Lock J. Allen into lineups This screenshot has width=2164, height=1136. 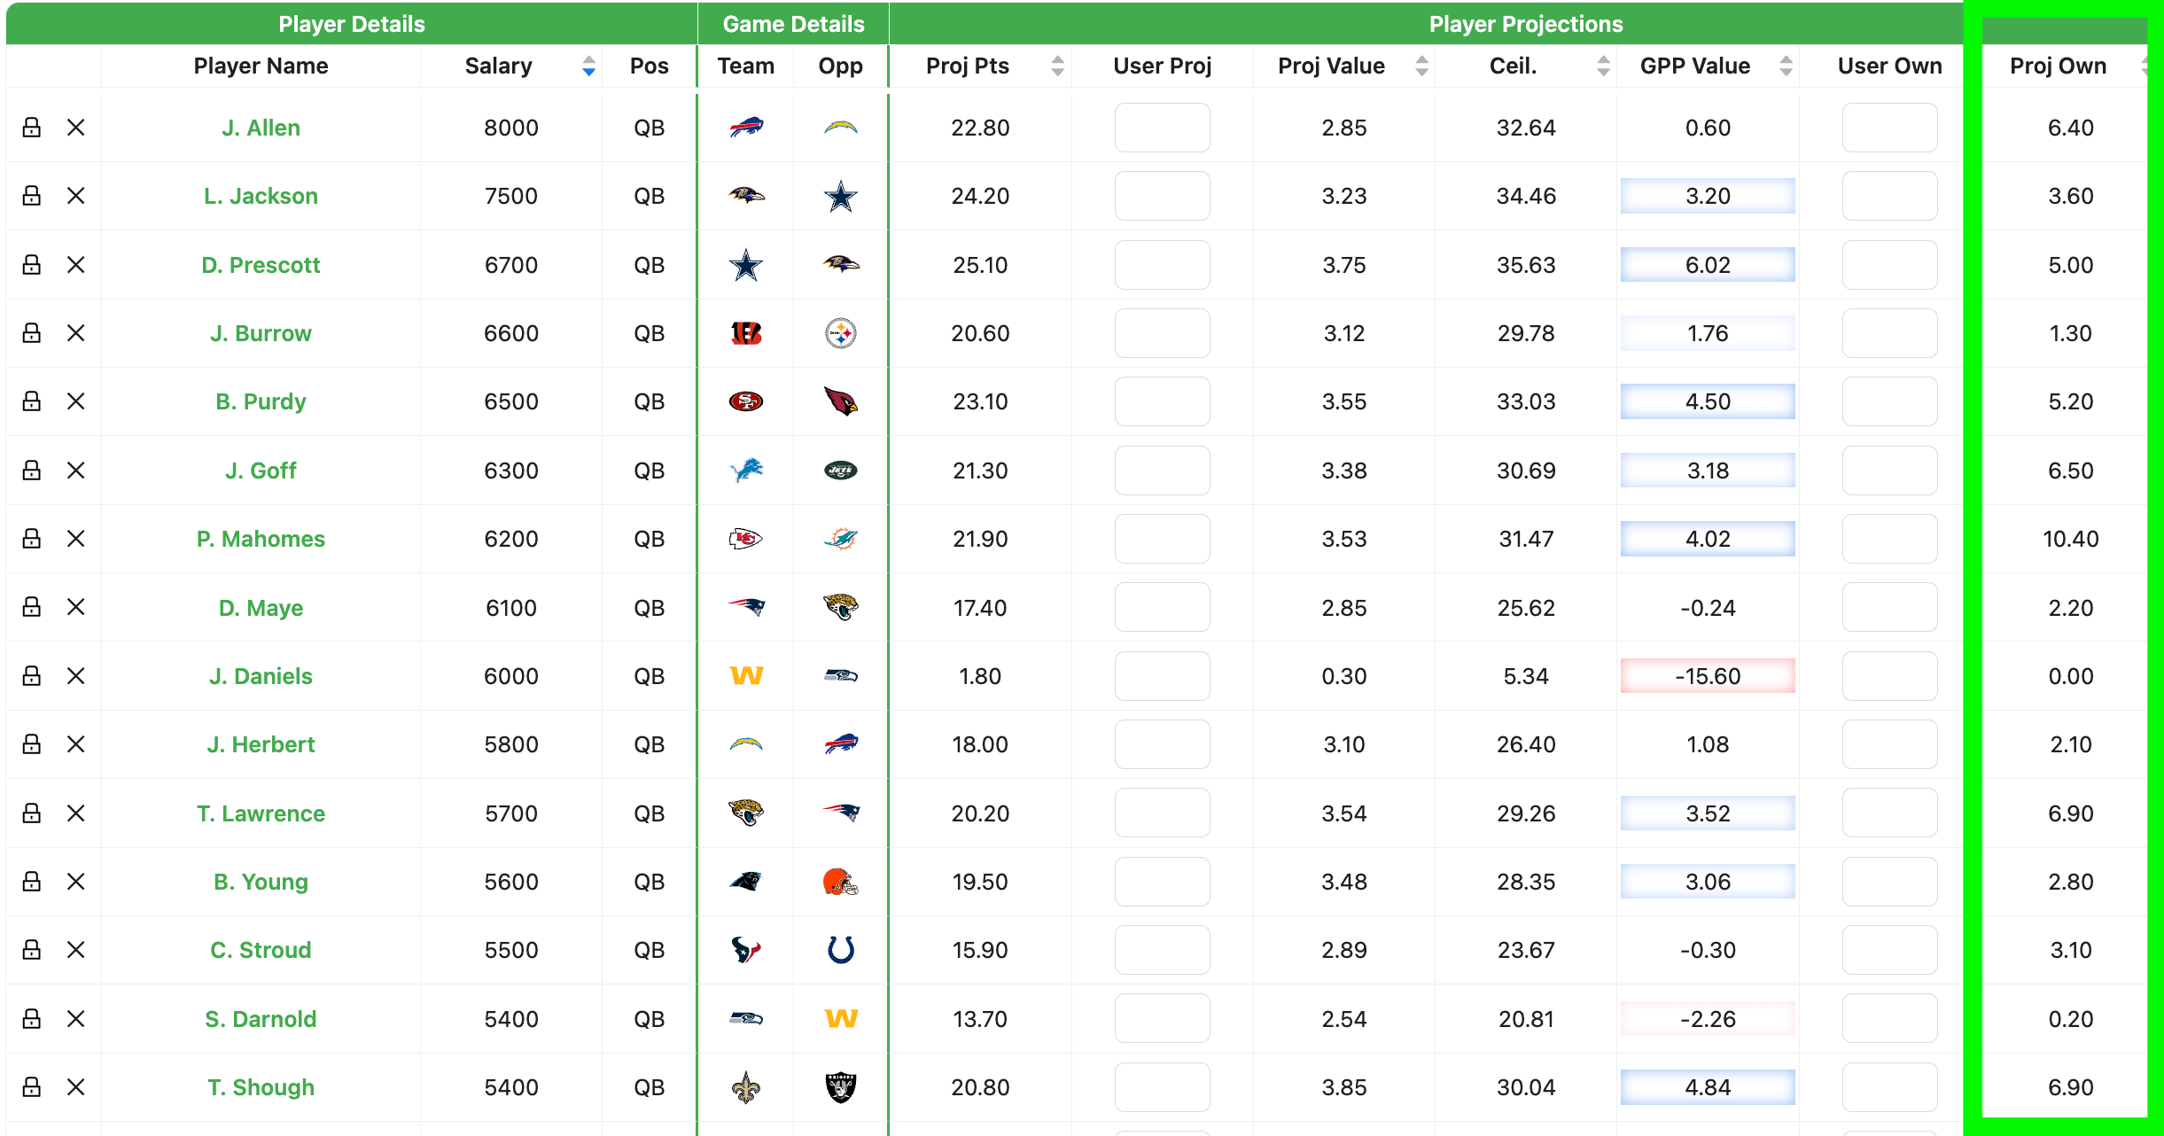(32, 128)
